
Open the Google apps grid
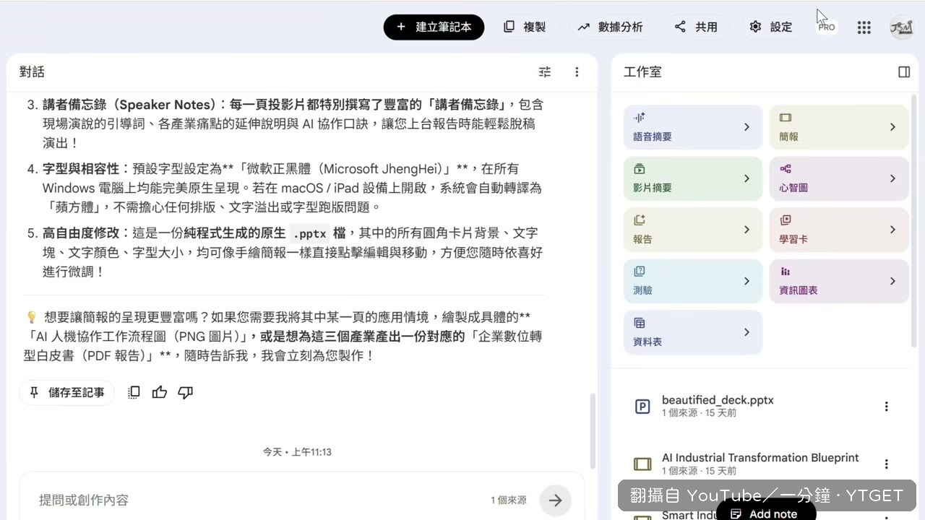(864, 27)
